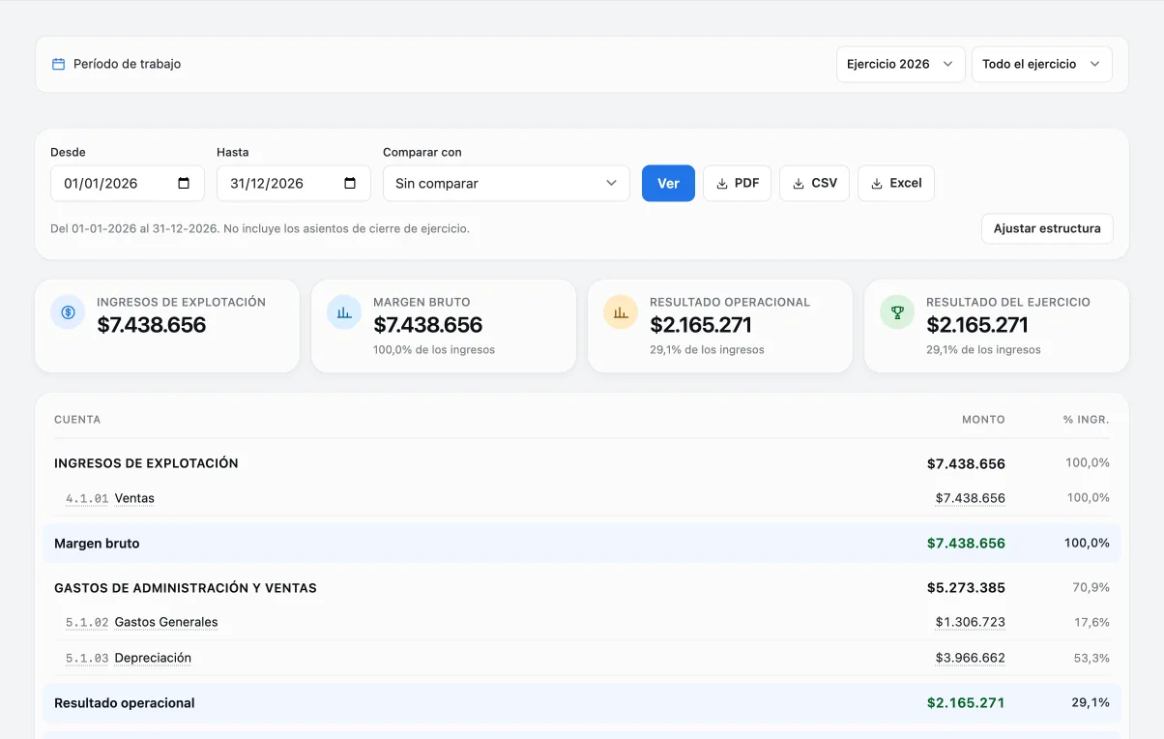Click the Gastos Generales amount $1.306.723

click(970, 622)
